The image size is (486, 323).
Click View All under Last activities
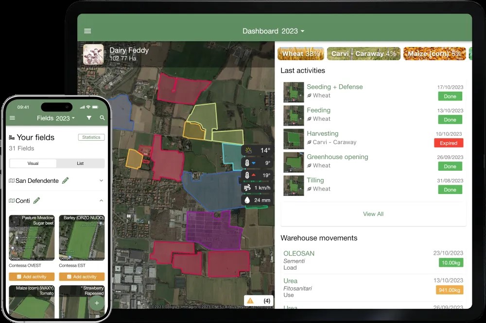pos(373,214)
